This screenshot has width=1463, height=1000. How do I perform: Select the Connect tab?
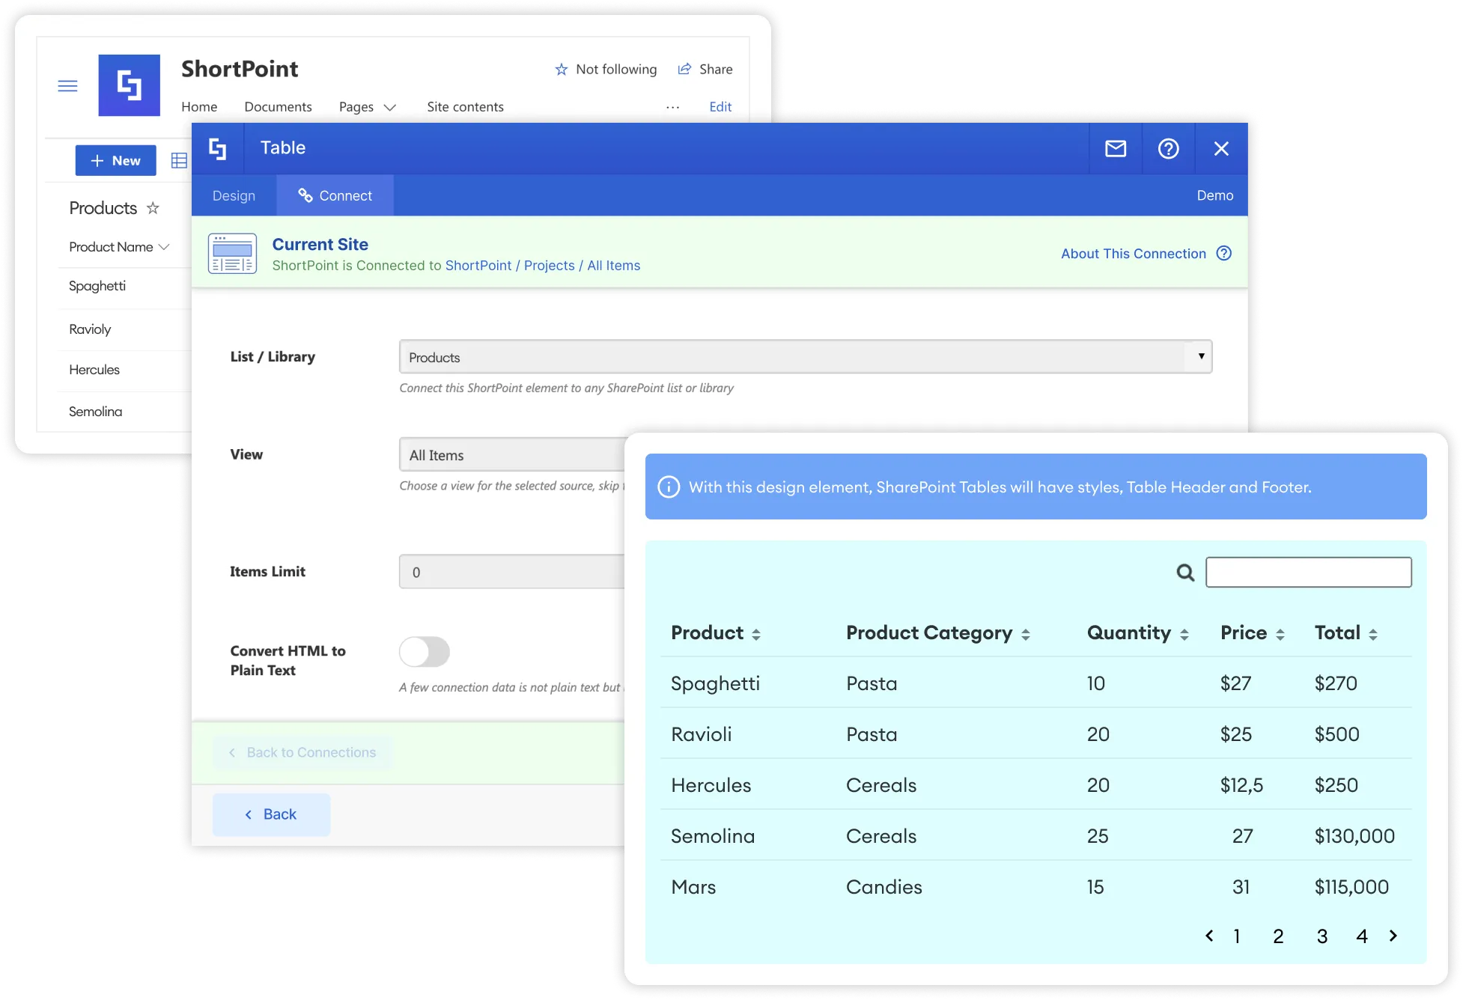335,195
